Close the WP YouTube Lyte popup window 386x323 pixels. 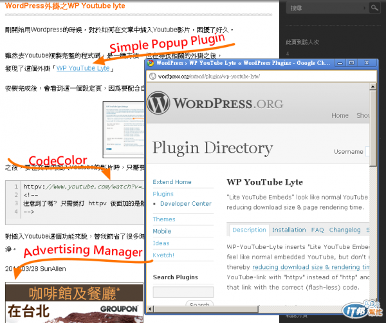(367, 63)
